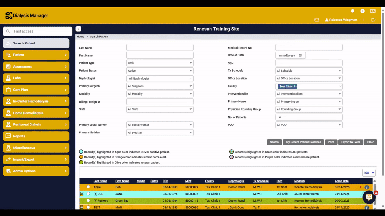
Task: Open the Tx Schedule dropdown
Action: [309, 71]
